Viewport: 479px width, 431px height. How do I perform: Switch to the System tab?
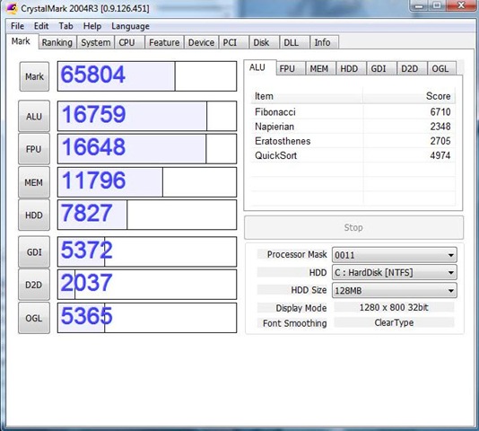[x=96, y=42]
